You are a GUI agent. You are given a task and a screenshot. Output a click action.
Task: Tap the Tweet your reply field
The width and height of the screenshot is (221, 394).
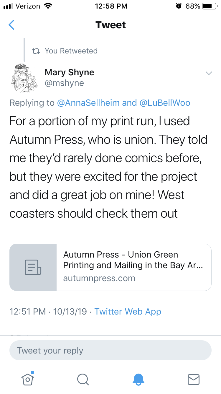coord(111,351)
